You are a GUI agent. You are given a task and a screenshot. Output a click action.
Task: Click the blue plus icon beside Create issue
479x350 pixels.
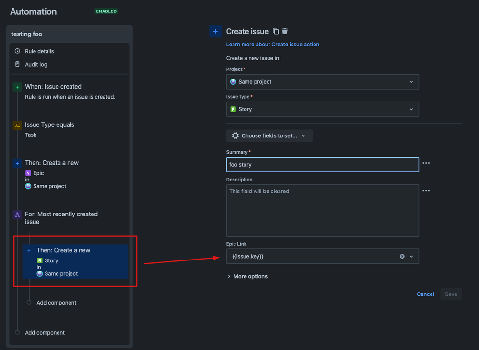215,31
